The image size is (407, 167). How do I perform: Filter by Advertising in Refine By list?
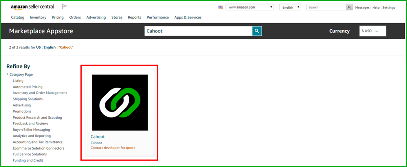coord(22,105)
